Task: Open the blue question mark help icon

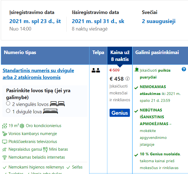Action: pyautogui.click(x=184, y=69)
